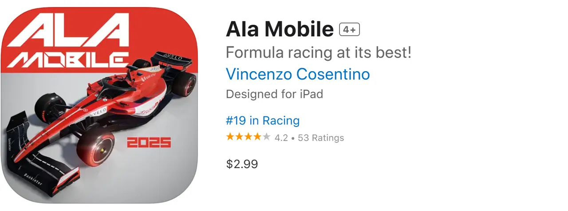Click the 4.2 rating score
Image resolution: width=568 pixels, height=211 pixels.
(281, 138)
